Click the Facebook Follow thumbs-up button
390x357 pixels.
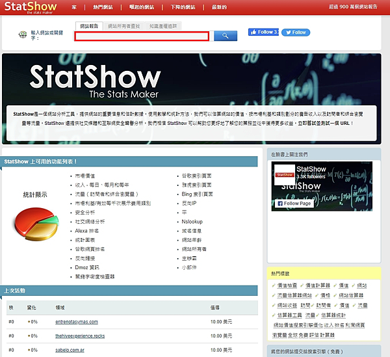pos(263,32)
